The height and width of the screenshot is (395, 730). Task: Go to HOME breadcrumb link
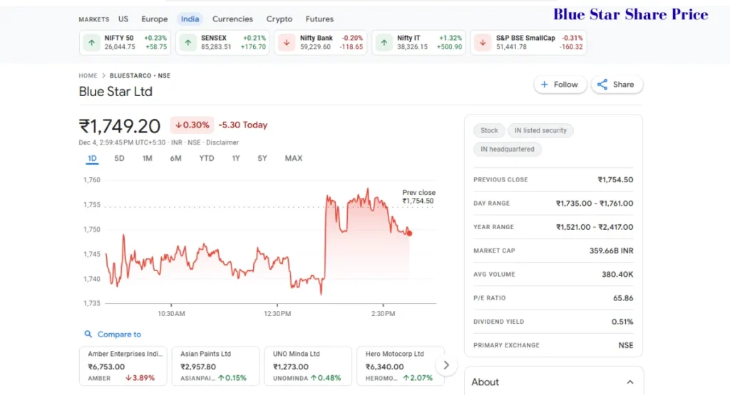(x=88, y=75)
